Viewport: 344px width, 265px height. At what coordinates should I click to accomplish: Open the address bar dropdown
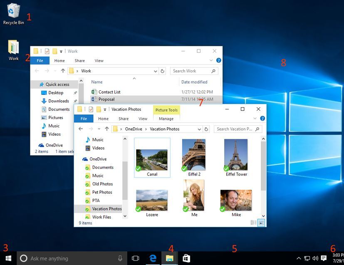199,129
